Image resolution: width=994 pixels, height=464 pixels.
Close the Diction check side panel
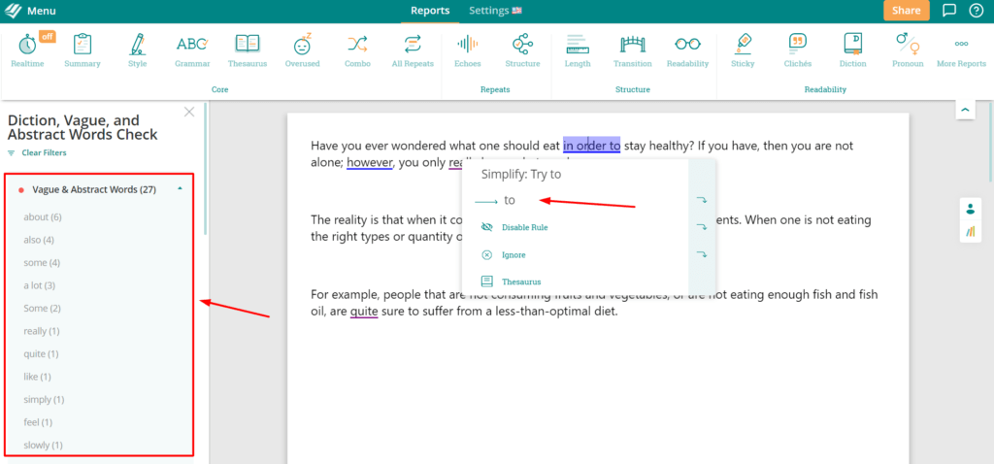coord(189,113)
